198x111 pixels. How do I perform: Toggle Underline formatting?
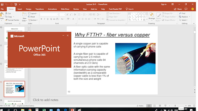(x=48, y=19)
